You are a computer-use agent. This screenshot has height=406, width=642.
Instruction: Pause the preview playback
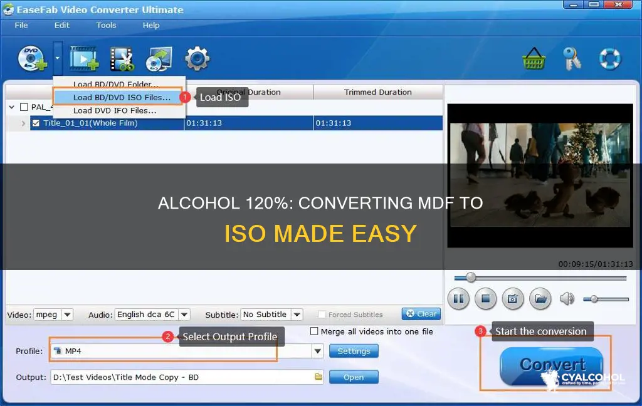coord(458,298)
